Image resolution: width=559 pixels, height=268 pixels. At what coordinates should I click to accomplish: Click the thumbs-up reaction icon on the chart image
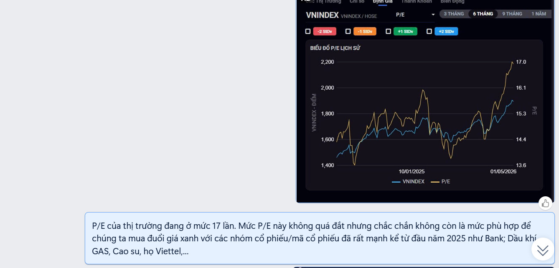[x=545, y=203]
